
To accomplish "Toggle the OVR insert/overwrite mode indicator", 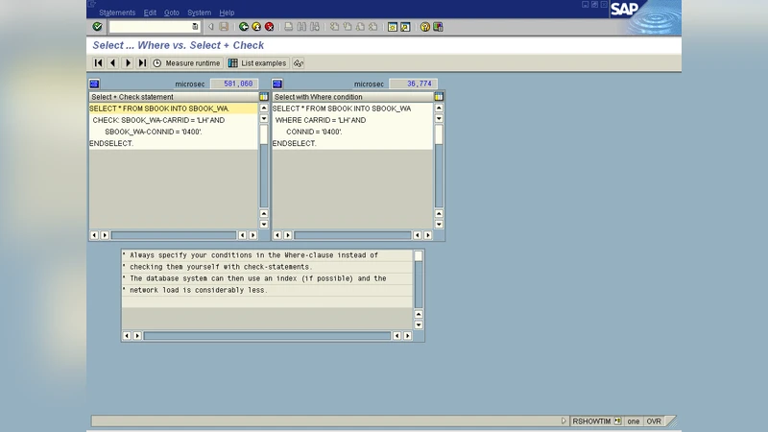I will pyautogui.click(x=654, y=421).
